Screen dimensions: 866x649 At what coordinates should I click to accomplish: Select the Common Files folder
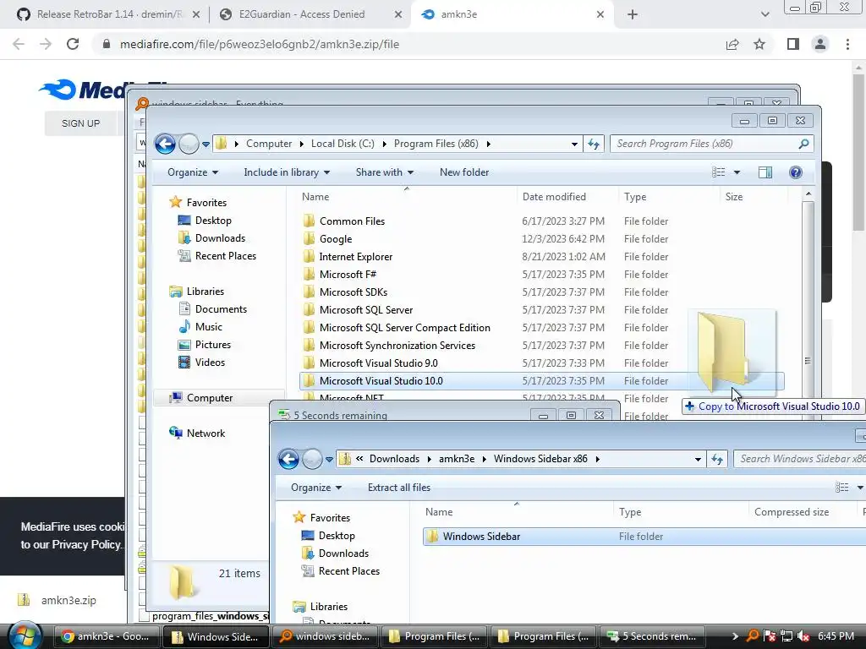tap(352, 221)
